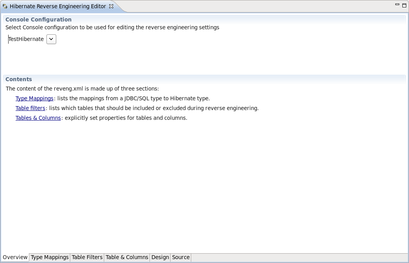Follow the Table filters hyperlink
This screenshot has height=263, width=409.
click(x=30, y=108)
